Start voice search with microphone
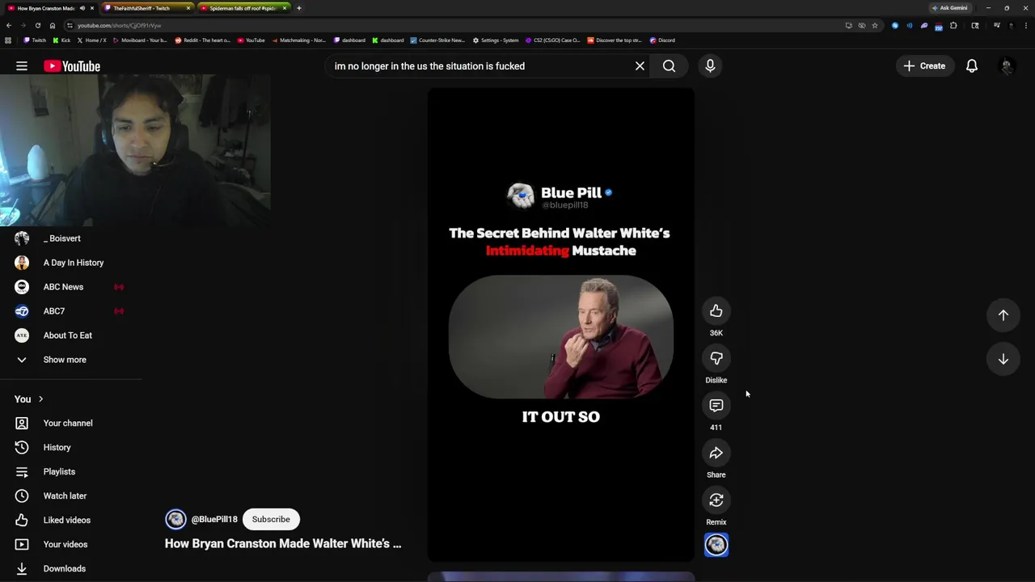1035x582 pixels. coord(710,66)
